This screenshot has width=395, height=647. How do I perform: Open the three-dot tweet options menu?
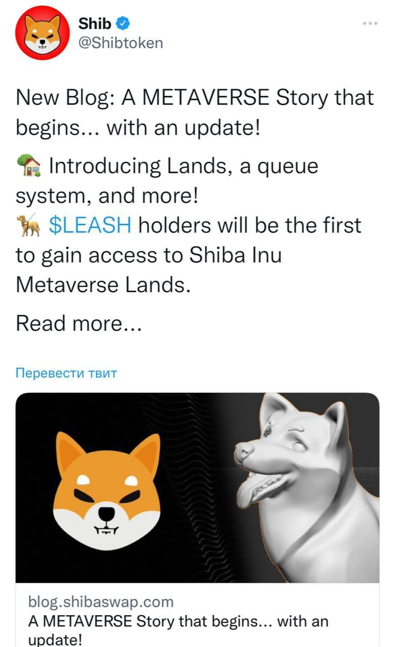pos(370,23)
